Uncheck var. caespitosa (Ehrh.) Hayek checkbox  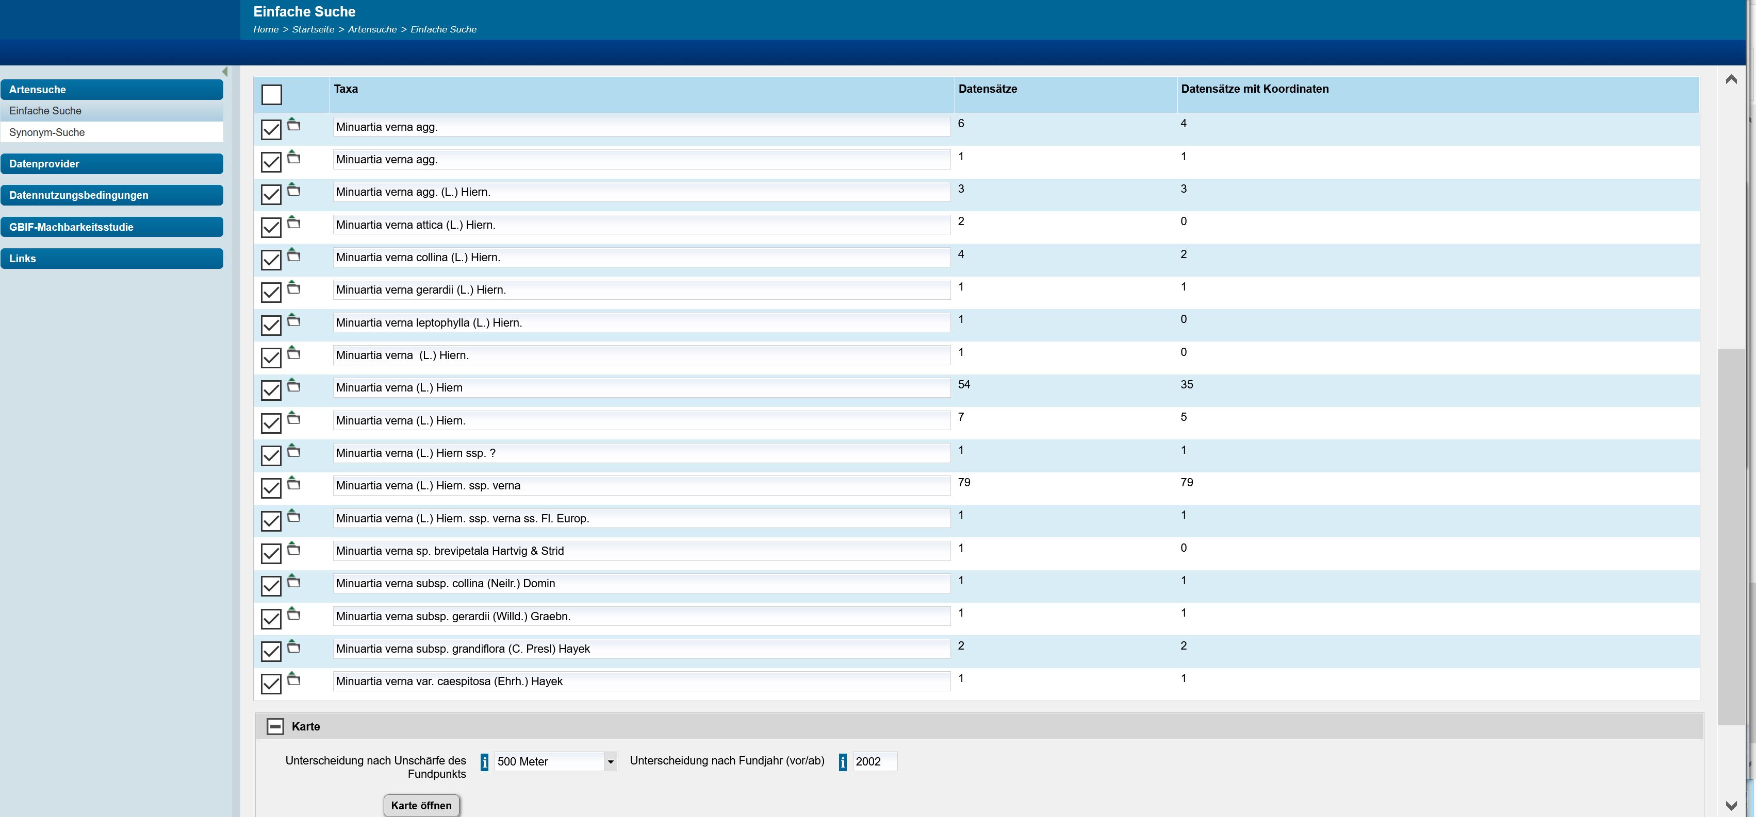(271, 684)
